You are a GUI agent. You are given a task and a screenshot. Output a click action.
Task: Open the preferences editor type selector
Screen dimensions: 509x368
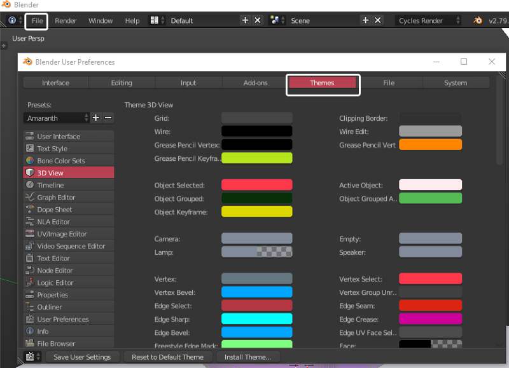[32, 357]
